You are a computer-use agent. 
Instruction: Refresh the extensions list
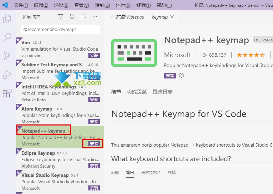click(x=72, y=16)
